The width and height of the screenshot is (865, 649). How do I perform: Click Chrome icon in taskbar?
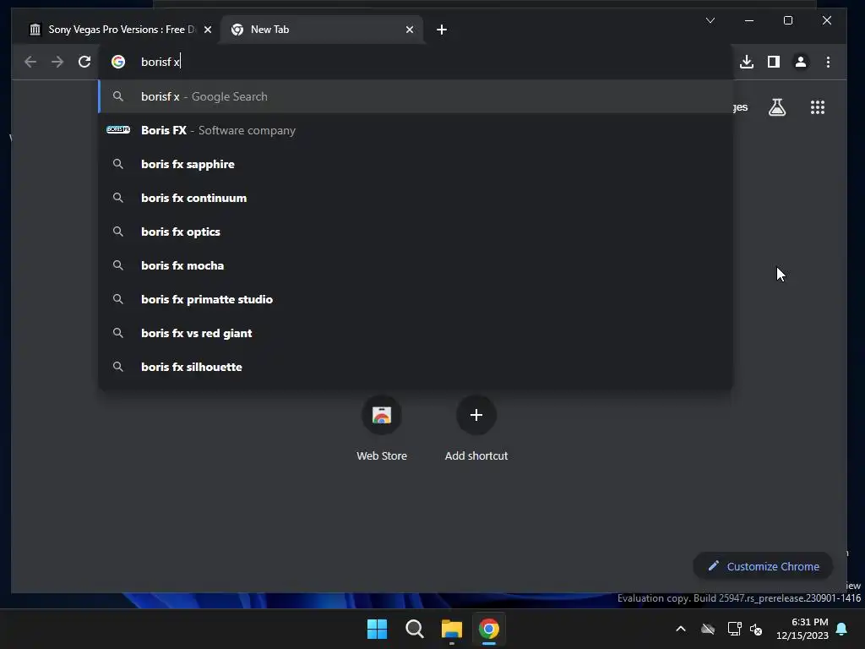pyautogui.click(x=489, y=629)
